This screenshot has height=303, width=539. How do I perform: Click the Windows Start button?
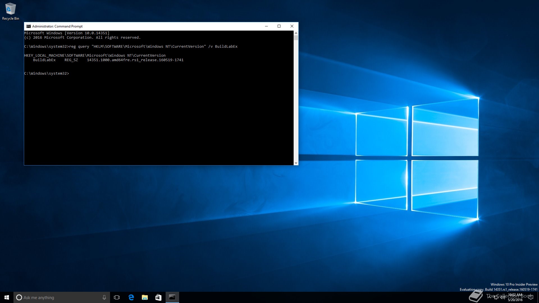[x=7, y=297]
